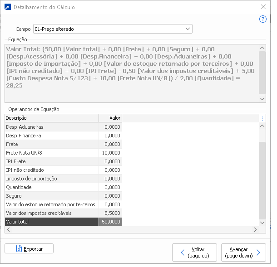The height and width of the screenshot is (267, 277).
Task: Select the IPI não creditado row
Action: (63, 170)
